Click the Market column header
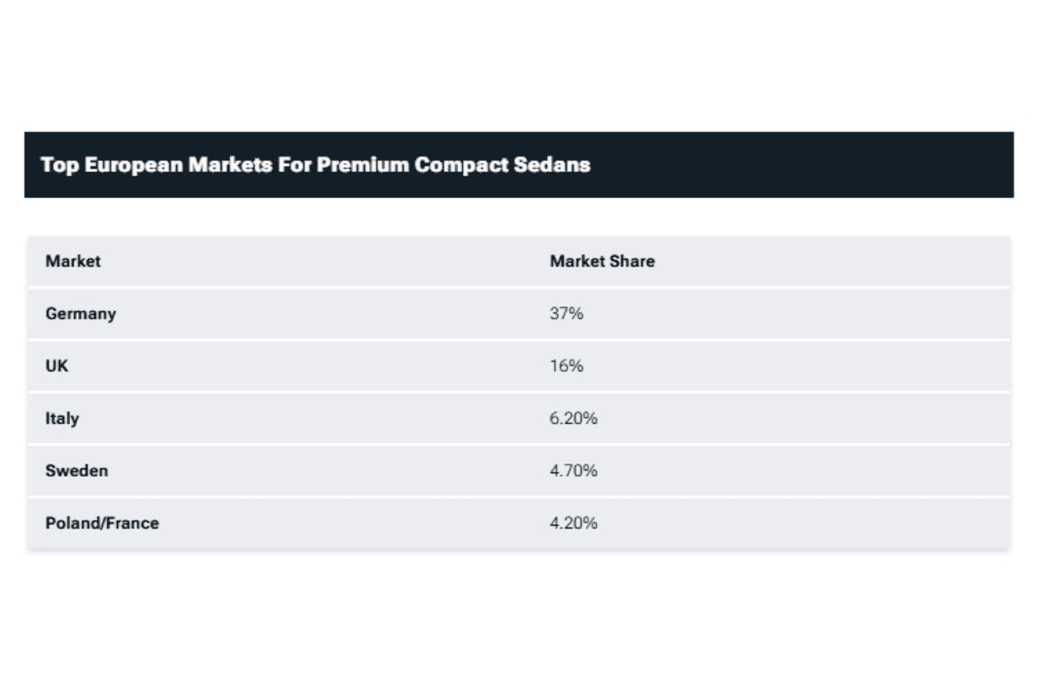 (73, 261)
